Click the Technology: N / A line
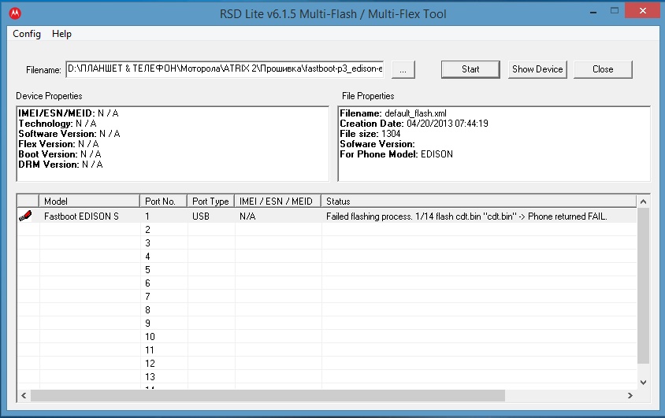The image size is (665, 418). pos(58,124)
